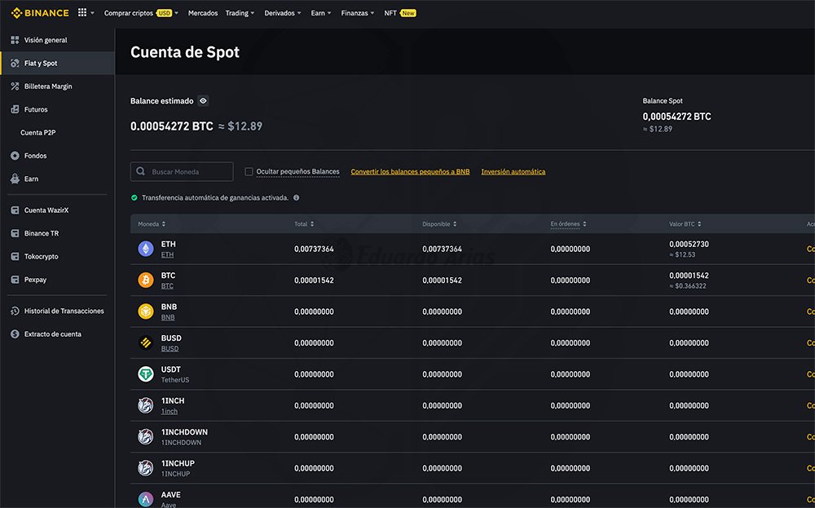Click the Tokocrypto icon
This screenshot has width=815, height=508.
click(x=15, y=256)
